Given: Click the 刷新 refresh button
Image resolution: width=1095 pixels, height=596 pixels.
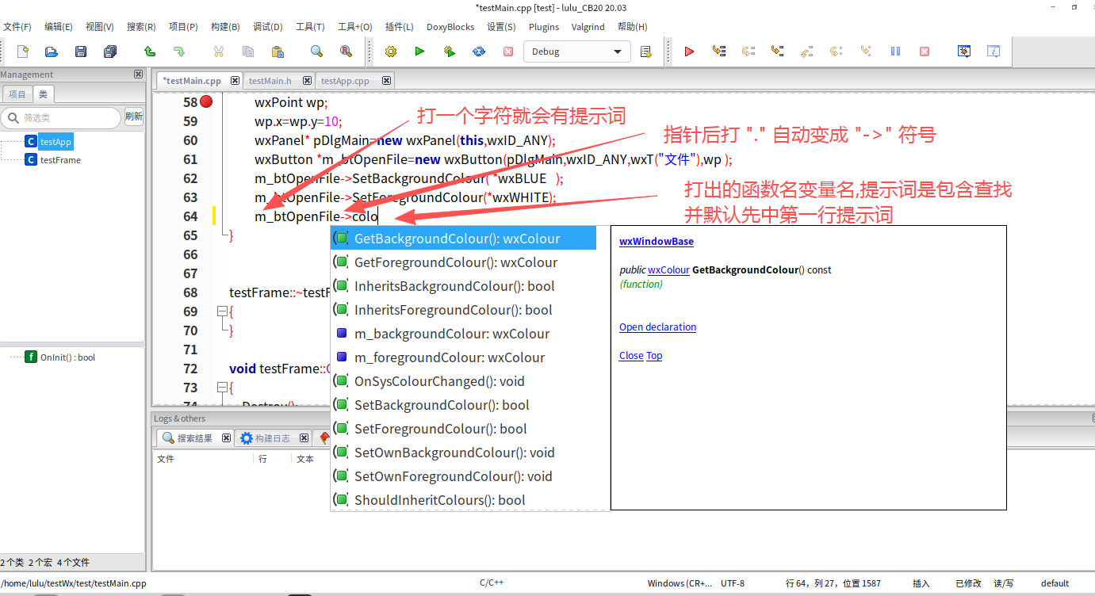Looking at the screenshot, I should click(x=134, y=117).
